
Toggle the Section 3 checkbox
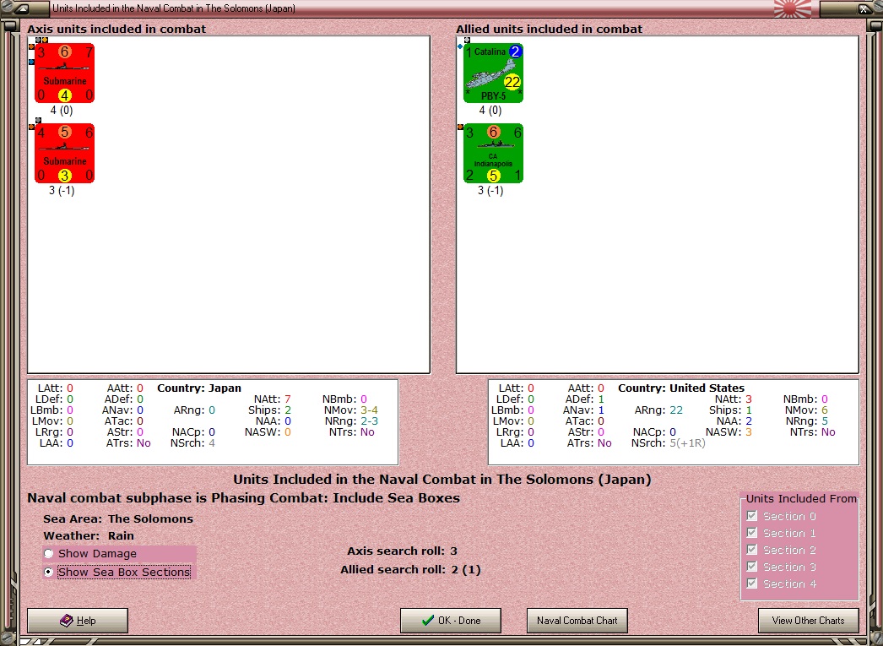(752, 567)
